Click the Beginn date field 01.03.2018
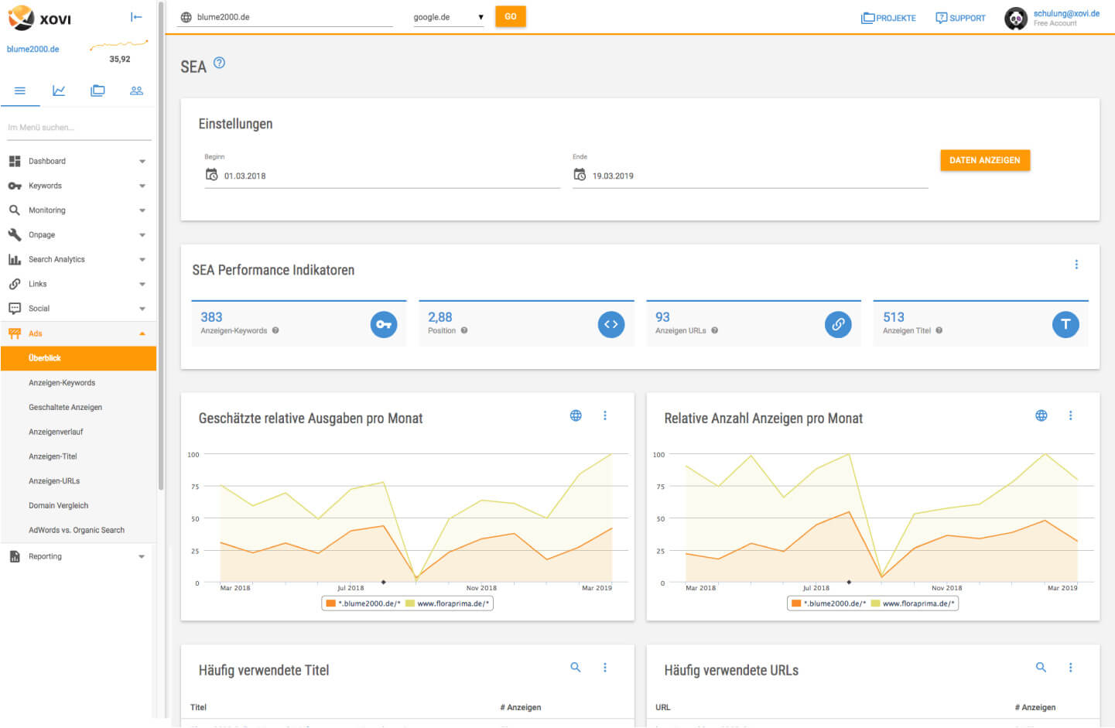The width and height of the screenshot is (1115, 728). pos(382,176)
